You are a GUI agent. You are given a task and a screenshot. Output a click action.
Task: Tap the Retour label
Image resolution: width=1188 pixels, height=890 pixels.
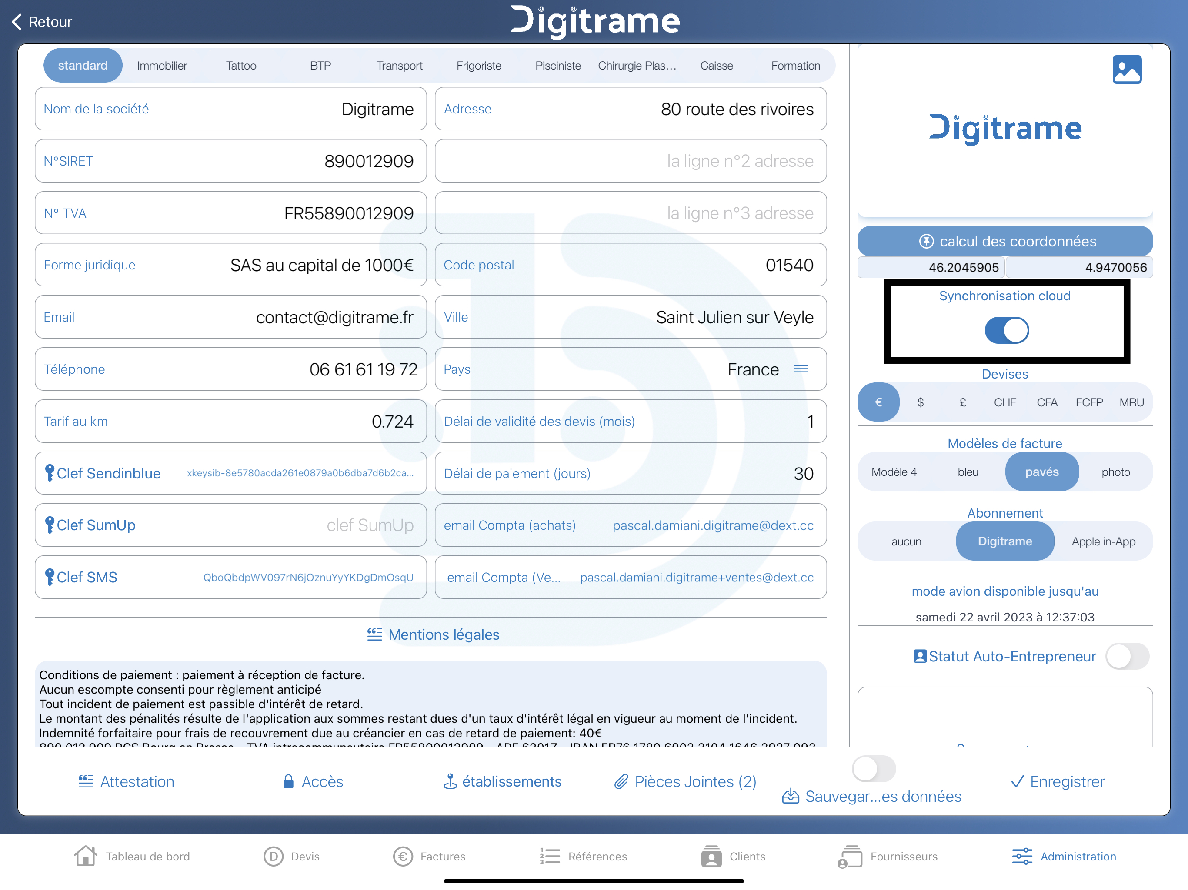[50, 22]
